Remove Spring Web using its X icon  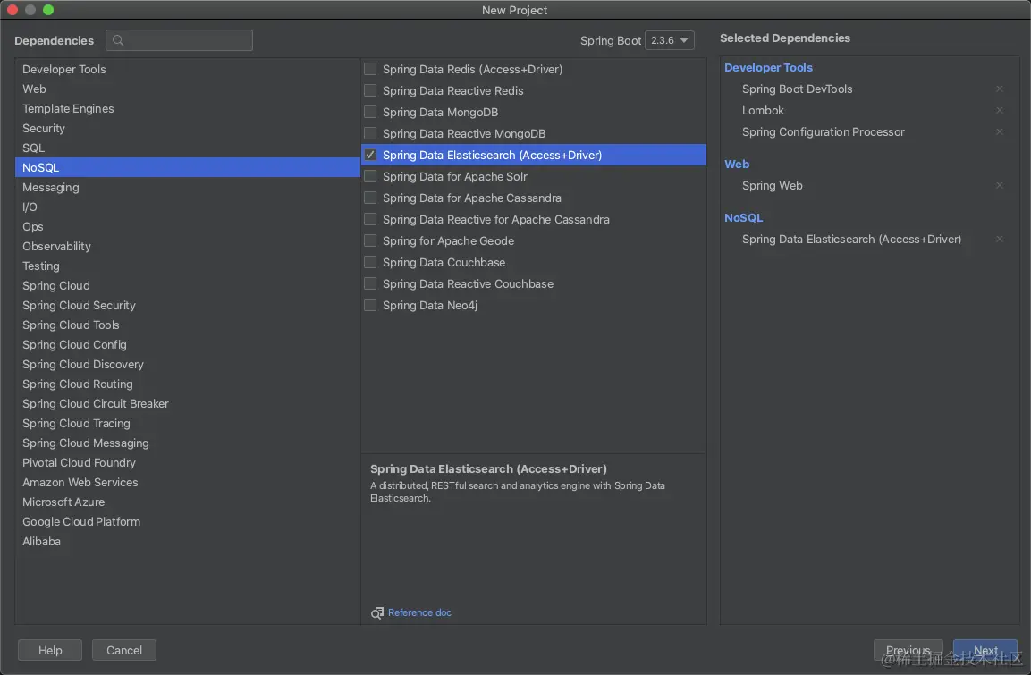click(x=1000, y=186)
